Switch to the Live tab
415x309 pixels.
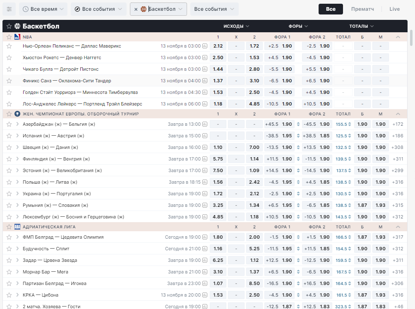(394, 9)
